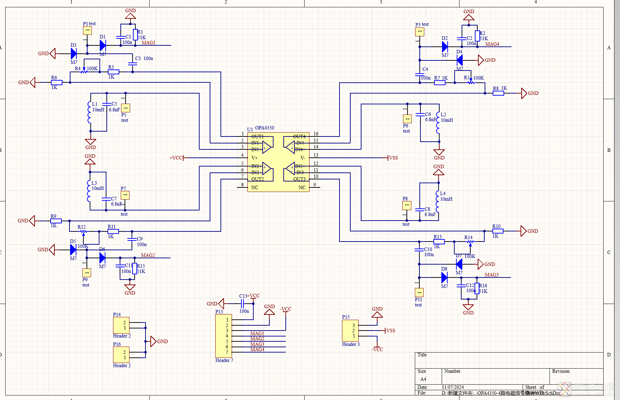Image resolution: width=620 pixels, height=400 pixels.
Task: Select the D3 diode symbol
Action: (x=74, y=53)
